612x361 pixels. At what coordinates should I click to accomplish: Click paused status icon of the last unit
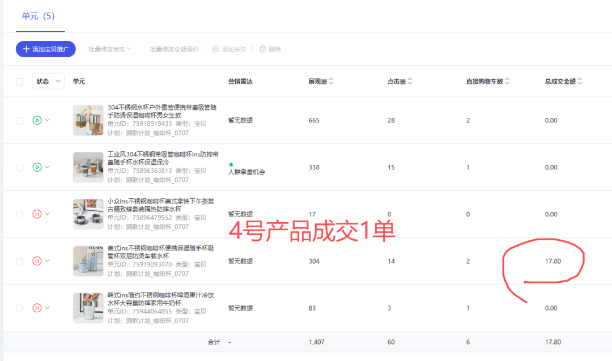pos(37,308)
